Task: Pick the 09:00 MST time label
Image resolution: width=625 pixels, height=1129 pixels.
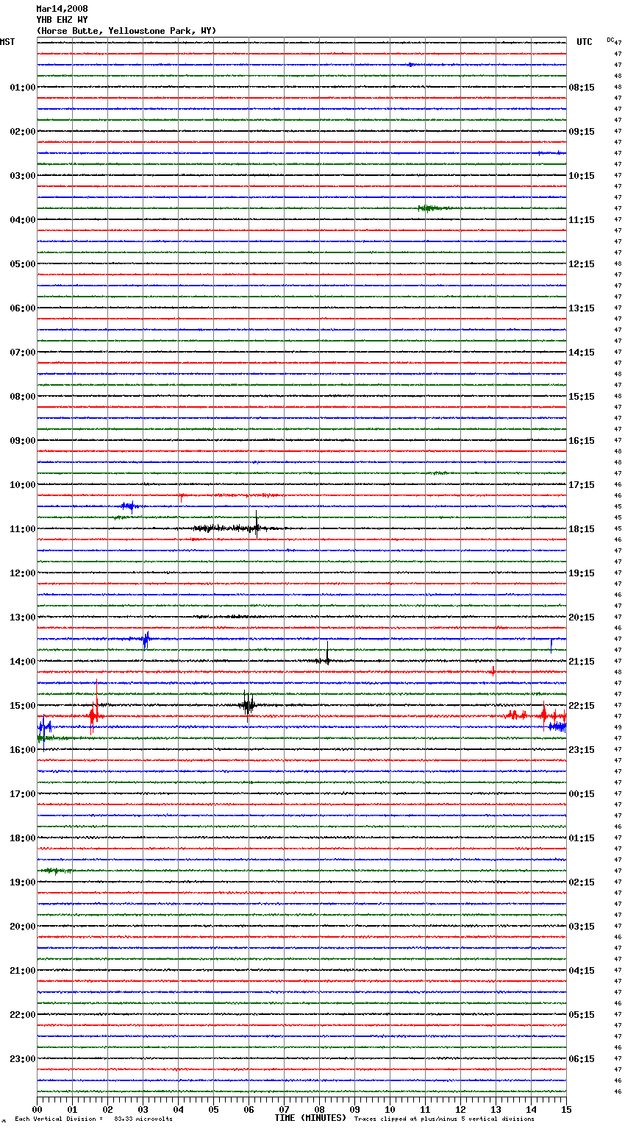Action: click(23, 441)
